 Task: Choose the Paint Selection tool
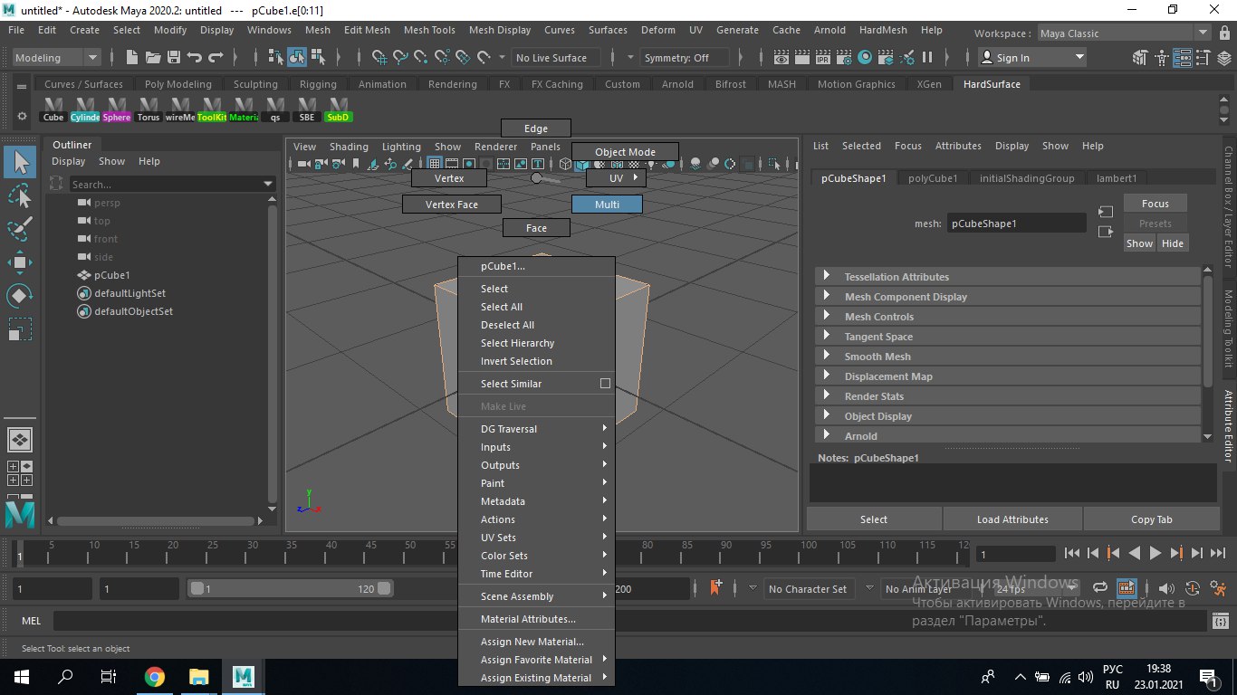point(20,229)
